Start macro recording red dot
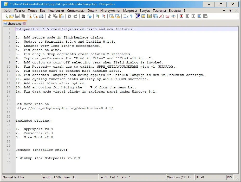 [x=181, y=16]
